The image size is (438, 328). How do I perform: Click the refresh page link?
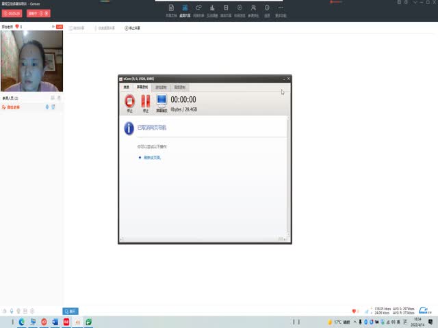152,157
